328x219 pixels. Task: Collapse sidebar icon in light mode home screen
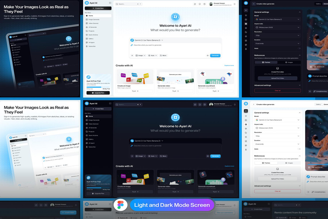coord(110,3)
